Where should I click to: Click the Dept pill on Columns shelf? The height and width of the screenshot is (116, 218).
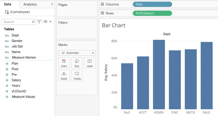coord(152,4)
